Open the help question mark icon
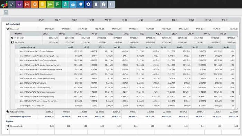Image resolution: width=242 pixels, height=136 pixels. 104,4
